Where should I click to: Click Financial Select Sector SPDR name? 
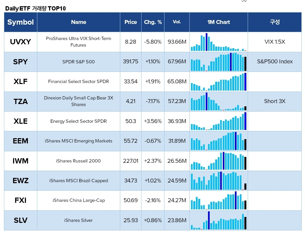[x=78, y=81]
